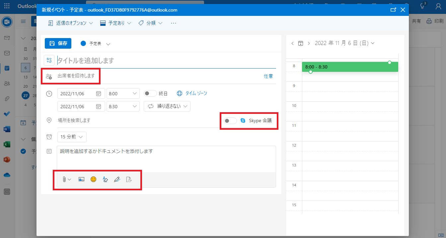Click the paperclip attach file icon
The height and width of the screenshot is (238, 446).
coord(64,179)
